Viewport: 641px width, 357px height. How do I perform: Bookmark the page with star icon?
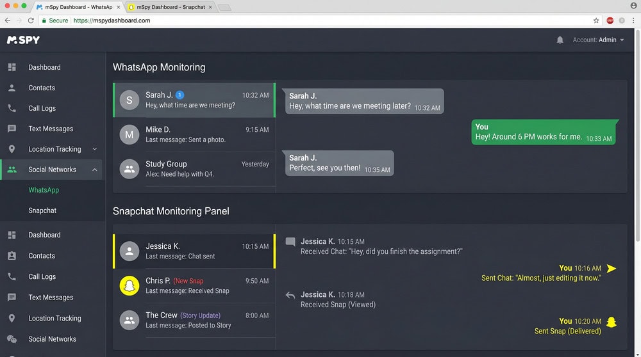(x=596, y=20)
